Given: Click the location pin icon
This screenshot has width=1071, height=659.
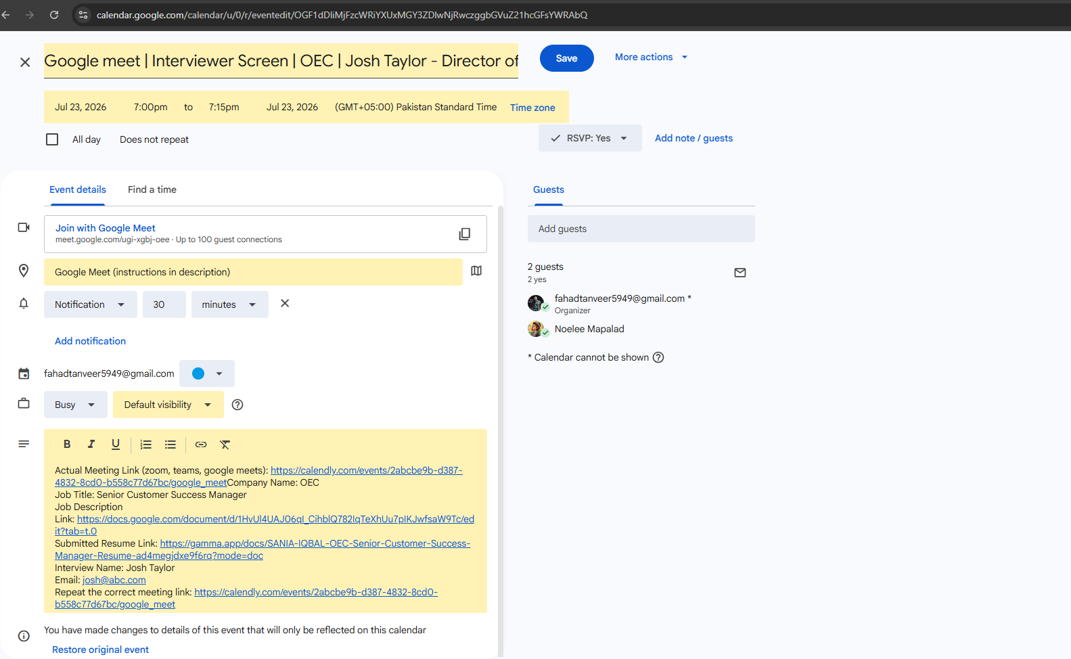Looking at the screenshot, I should click(x=24, y=271).
